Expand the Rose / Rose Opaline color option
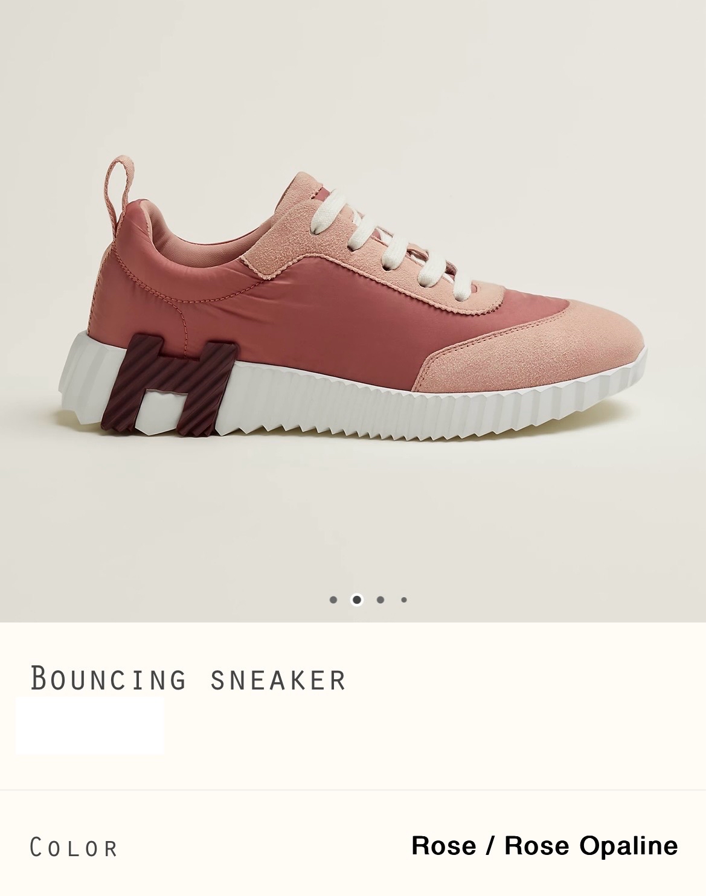This screenshot has width=706, height=896. tap(544, 845)
